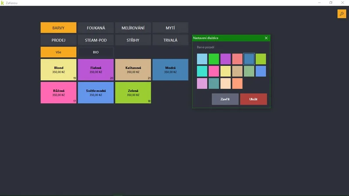
Task: Click the Kaštanová product tile
Action: 133,70
